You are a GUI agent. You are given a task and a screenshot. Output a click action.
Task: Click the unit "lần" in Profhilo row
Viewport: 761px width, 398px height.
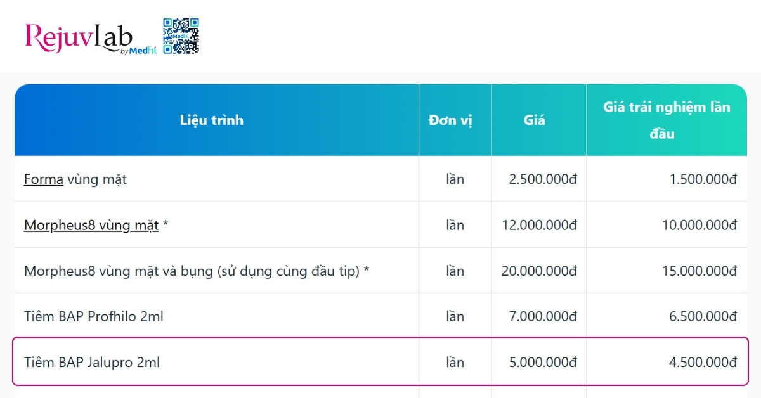tap(455, 316)
